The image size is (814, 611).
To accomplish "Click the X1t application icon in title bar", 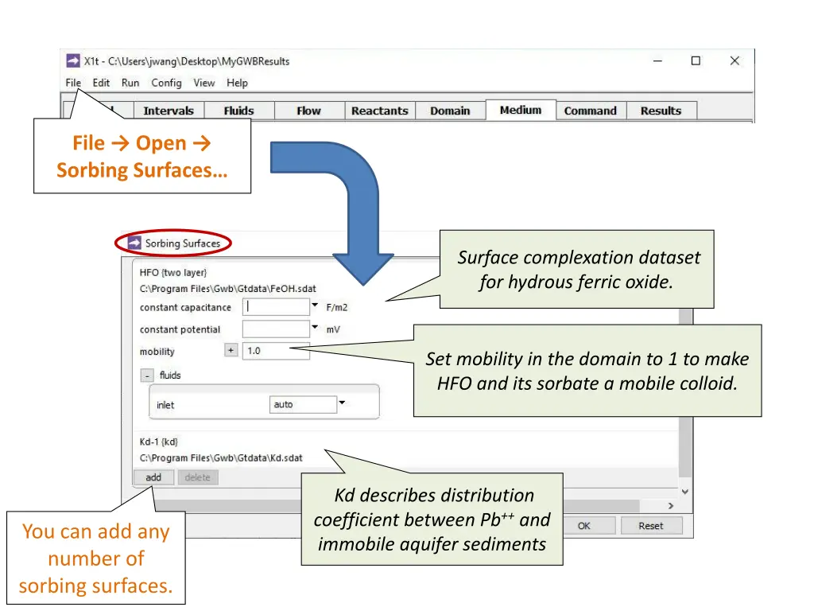I will 72,60.
